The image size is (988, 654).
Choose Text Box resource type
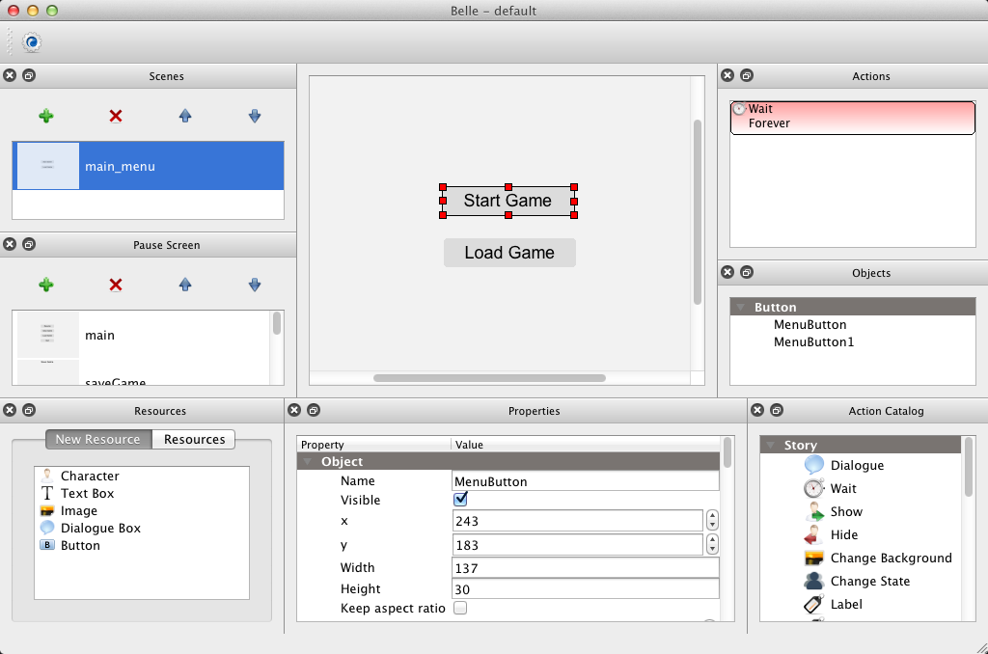coord(77,493)
